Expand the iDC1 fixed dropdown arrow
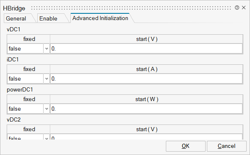Viewport: 250px width, 155px height. pyautogui.click(x=46, y=79)
